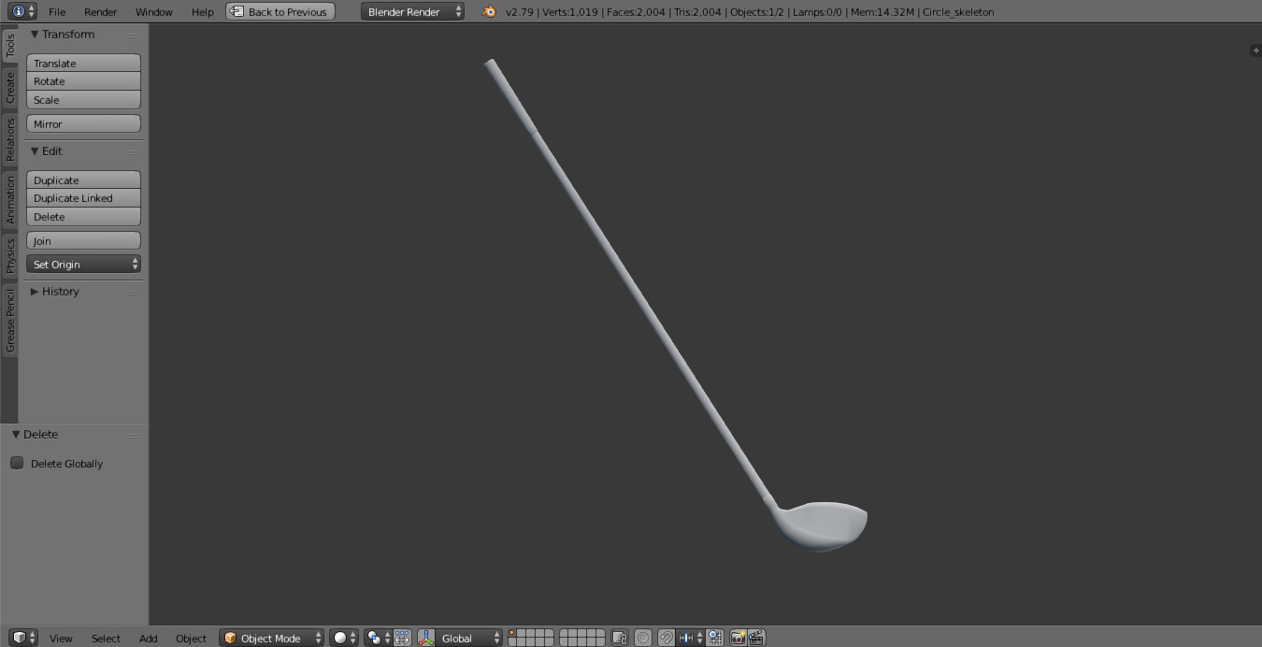The image size is (1262, 647).
Task: Toggle the first scene layer button
Action: (x=513, y=633)
